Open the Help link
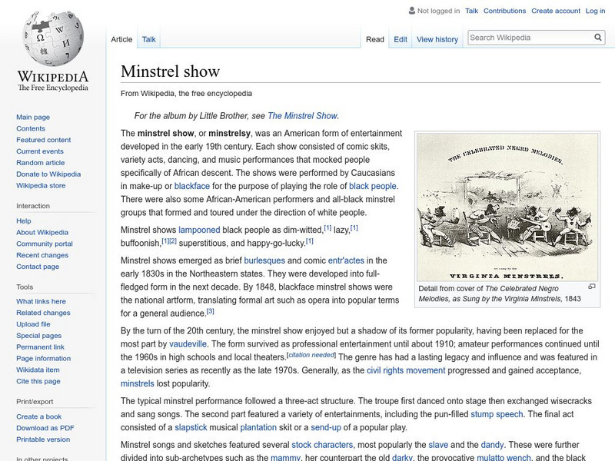The height and width of the screenshot is (461, 615). click(24, 221)
